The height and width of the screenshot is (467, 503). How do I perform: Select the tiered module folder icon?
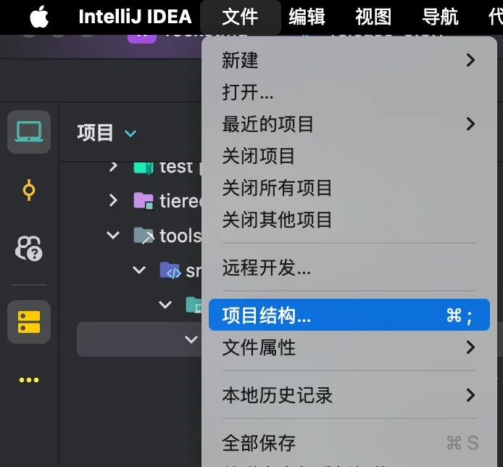click(x=144, y=200)
